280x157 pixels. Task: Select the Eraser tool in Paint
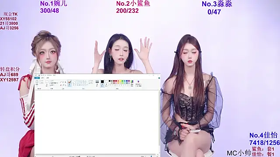click(x=61, y=85)
